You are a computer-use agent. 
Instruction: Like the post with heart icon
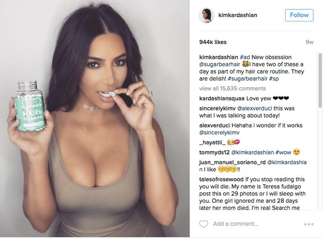[204, 224]
